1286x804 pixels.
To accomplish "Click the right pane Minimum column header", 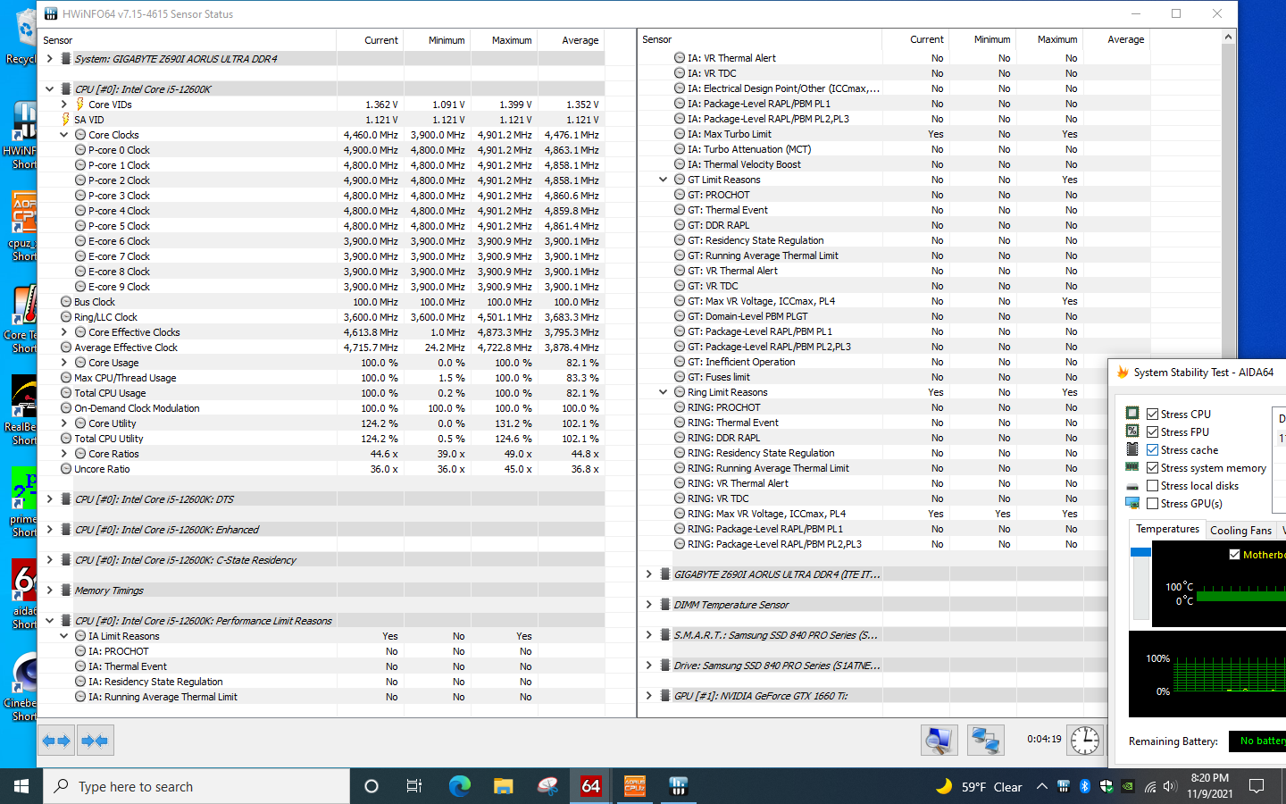I will click(982, 39).
